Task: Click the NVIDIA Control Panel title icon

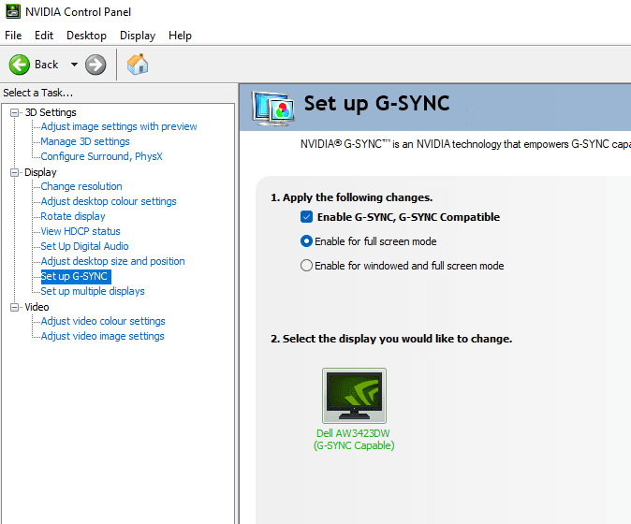Action: pyautogui.click(x=13, y=11)
